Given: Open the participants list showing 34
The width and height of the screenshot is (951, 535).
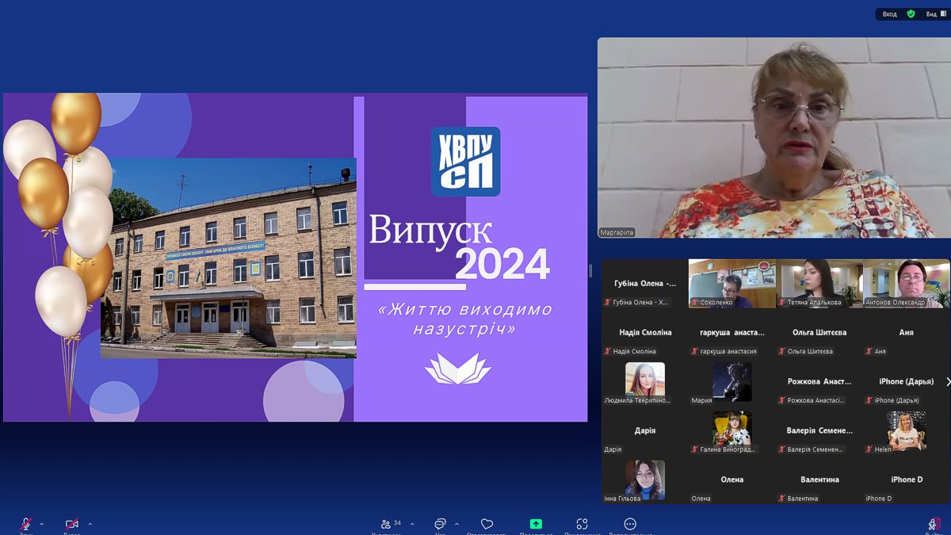Looking at the screenshot, I should pyautogui.click(x=391, y=524).
